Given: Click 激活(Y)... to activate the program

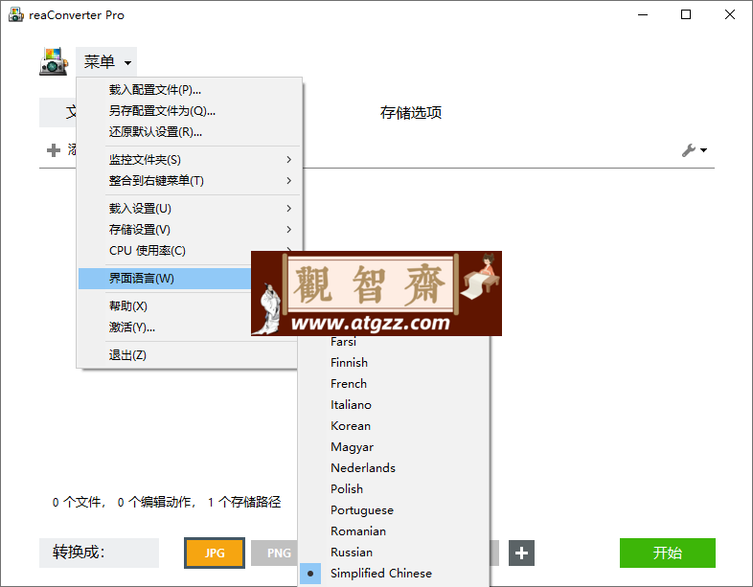Looking at the screenshot, I should point(165,327).
